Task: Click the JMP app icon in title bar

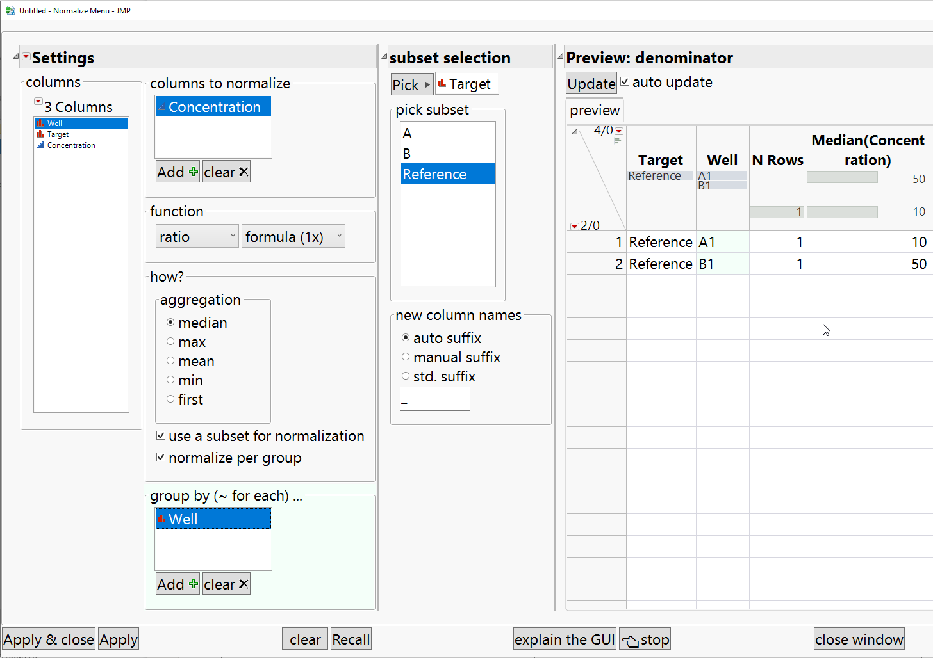Action: [x=10, y=10]
